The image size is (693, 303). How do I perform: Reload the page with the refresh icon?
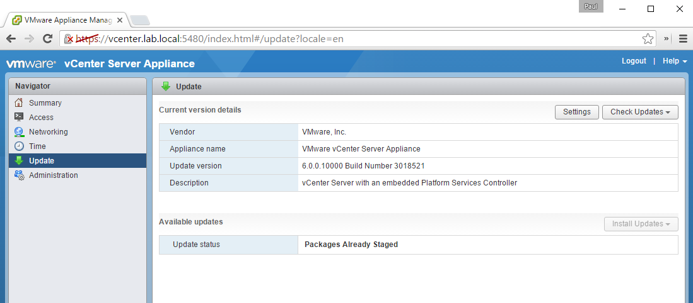[47, 39]
